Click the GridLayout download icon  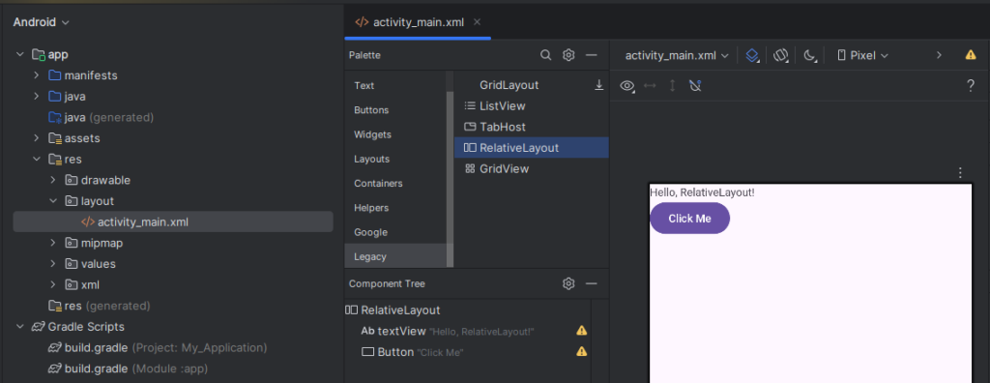599,85
